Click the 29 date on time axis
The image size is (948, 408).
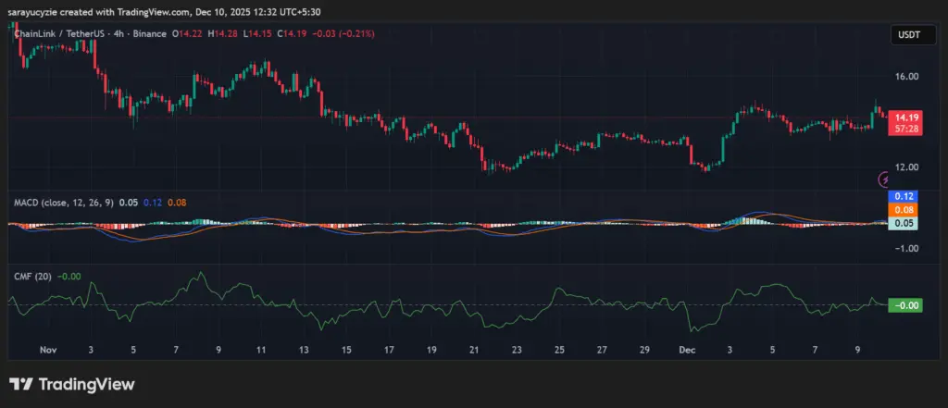coord(644,350)
